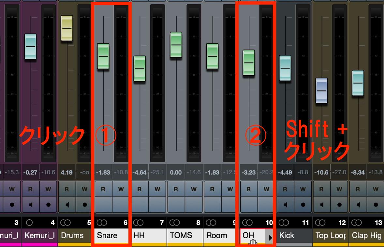Grab the Snare channel fader handle
Viewport: 384px width, 247px height.
(103, 56)
